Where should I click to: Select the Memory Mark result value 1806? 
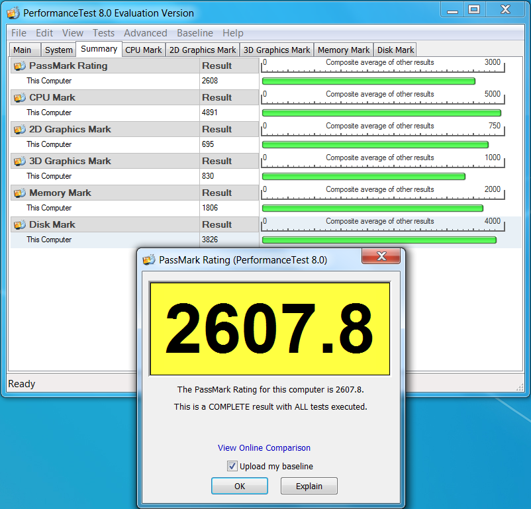coord(210,208)
